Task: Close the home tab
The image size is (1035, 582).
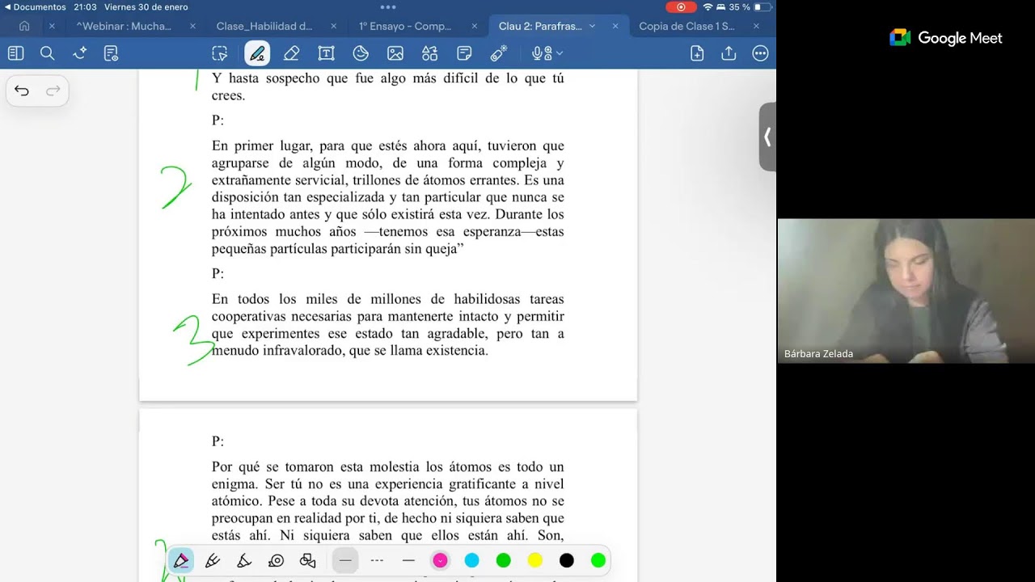Action: 52,26
